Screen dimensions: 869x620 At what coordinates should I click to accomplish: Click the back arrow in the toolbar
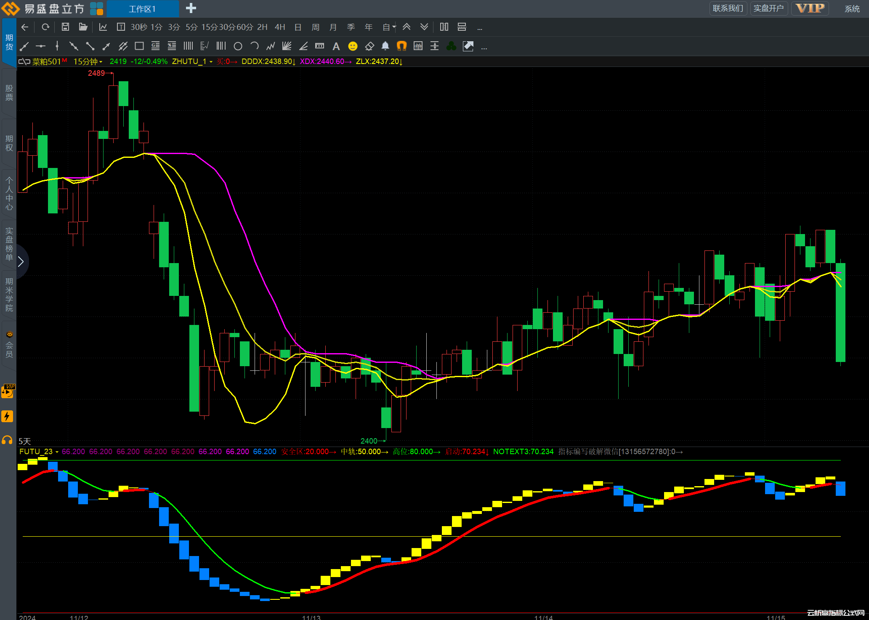pyautogui.click(x=25, y=27)
